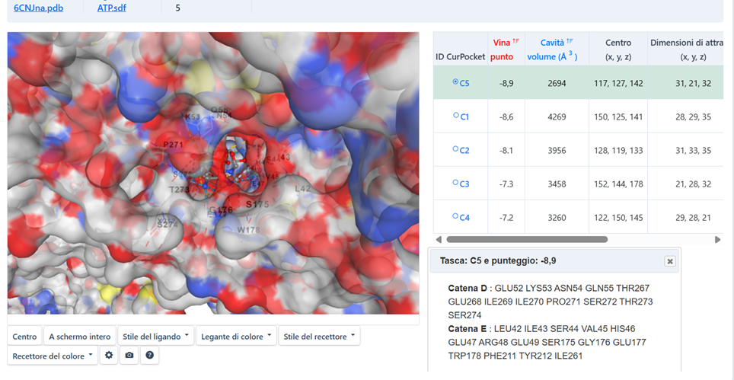Sort by Vina score sort icon

pyautogui.click(x=516, y=42)
